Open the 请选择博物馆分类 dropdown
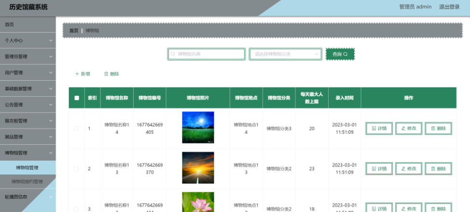This screenshot has height=212, width=470. (285, 54)
